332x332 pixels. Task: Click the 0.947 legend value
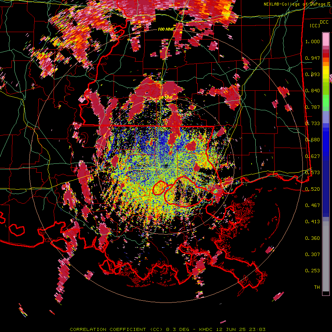tap(312, 58)
